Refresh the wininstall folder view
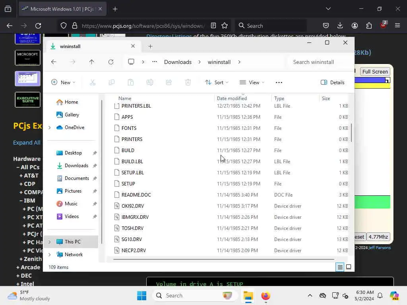Image resolution: width=407 pixels, height=305 pixels. pos(111,62)
